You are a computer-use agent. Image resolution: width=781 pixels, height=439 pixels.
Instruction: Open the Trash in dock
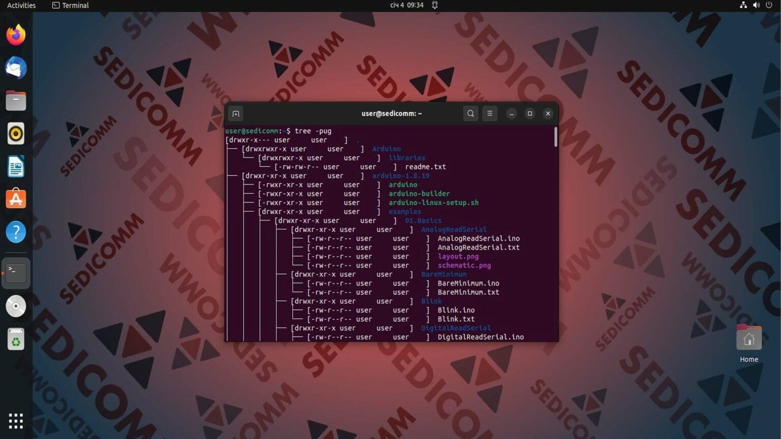click(16, 339)
